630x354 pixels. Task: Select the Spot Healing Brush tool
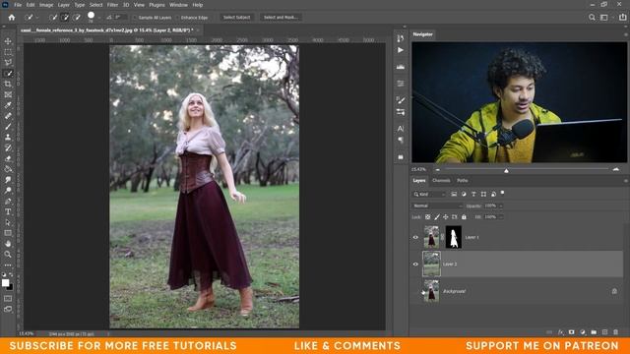tap(8, 116)
